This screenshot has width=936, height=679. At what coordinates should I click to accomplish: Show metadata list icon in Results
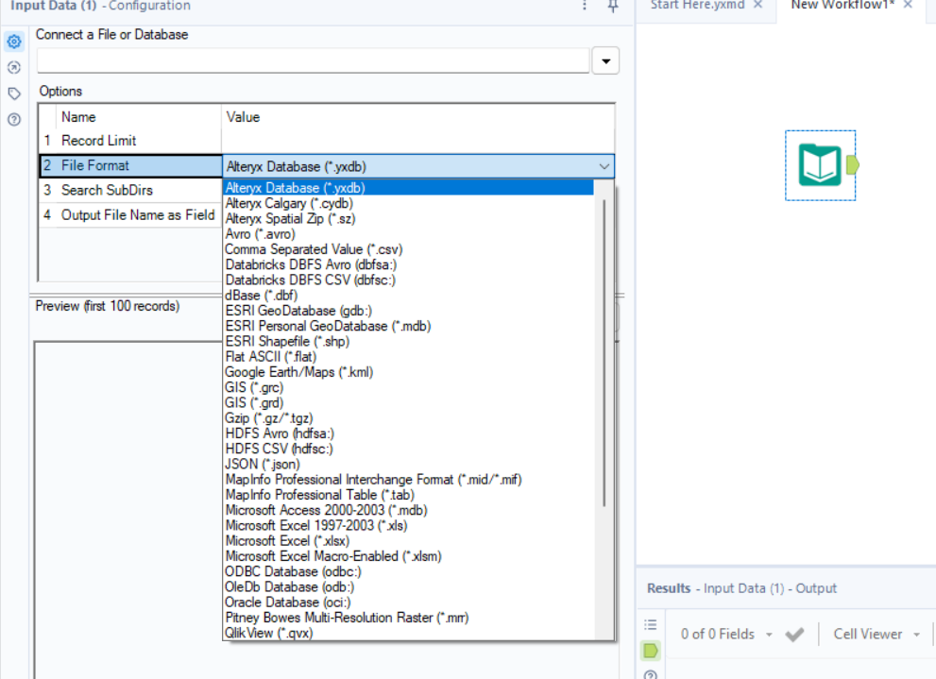651,625
